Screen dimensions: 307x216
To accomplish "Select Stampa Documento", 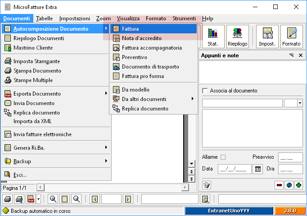I will (56, 71).
